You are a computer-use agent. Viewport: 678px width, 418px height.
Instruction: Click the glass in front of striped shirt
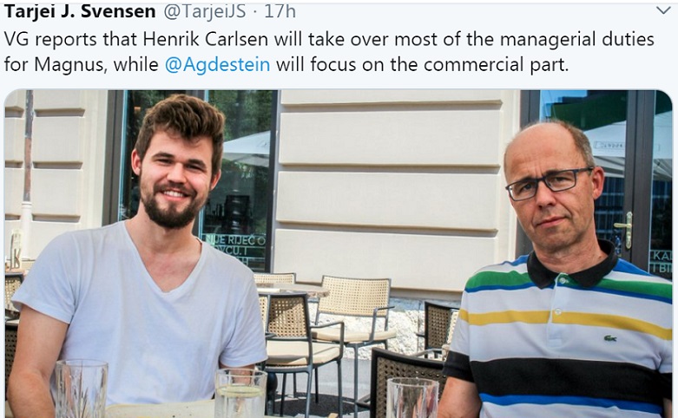coord(412,398)
